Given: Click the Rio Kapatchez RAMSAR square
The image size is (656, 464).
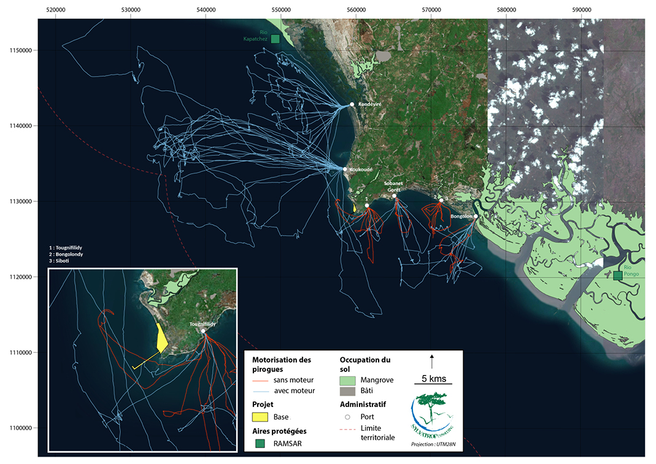Looking at the screenshot, I should [x=275, y=39].
